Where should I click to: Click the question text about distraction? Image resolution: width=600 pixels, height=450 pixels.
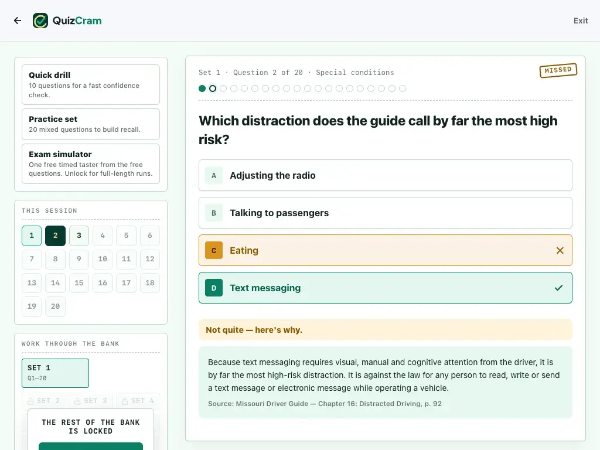coord(378,130)
